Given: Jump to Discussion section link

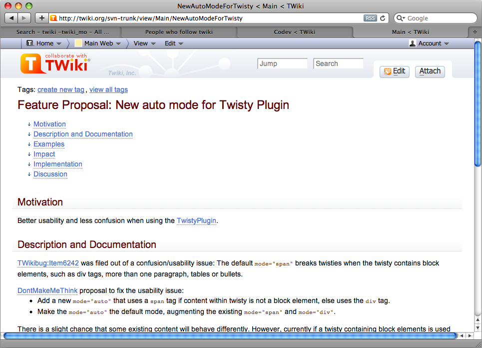Looking at the screenshot, I should (50, 174).
